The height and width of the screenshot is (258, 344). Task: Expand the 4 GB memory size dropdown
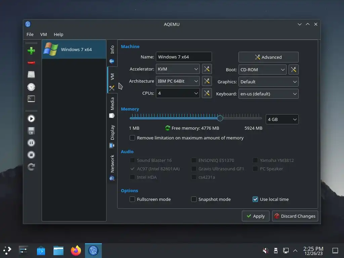tap(282, 119)
